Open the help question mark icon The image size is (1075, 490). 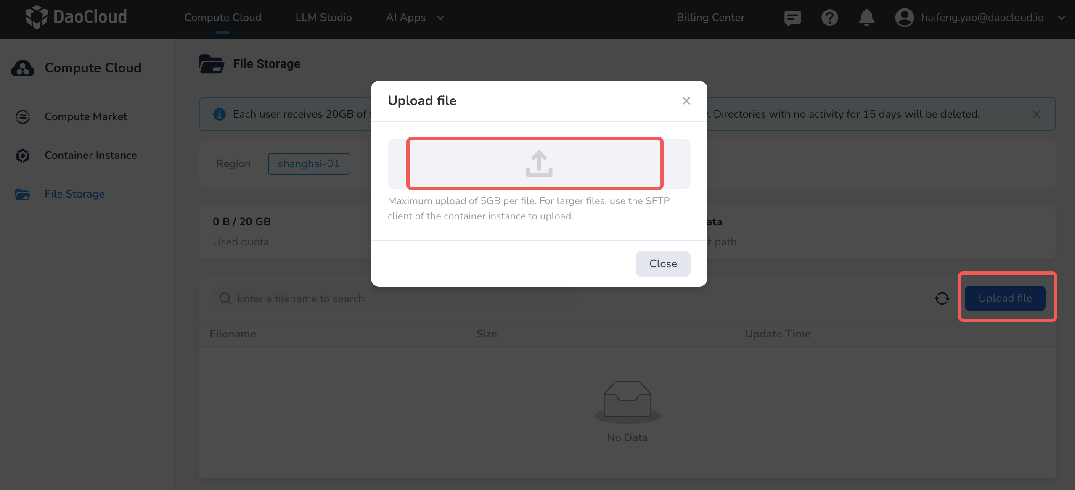click(829, 18)
